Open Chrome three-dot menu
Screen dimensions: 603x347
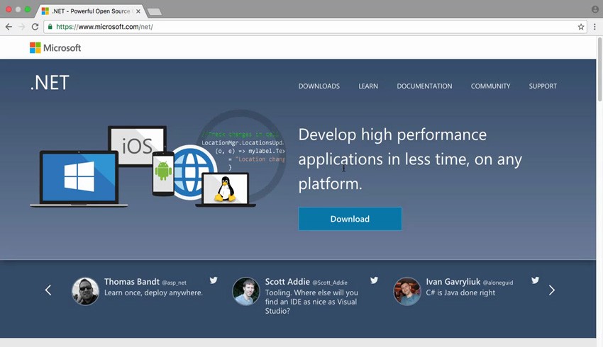(x=594, y=27)
